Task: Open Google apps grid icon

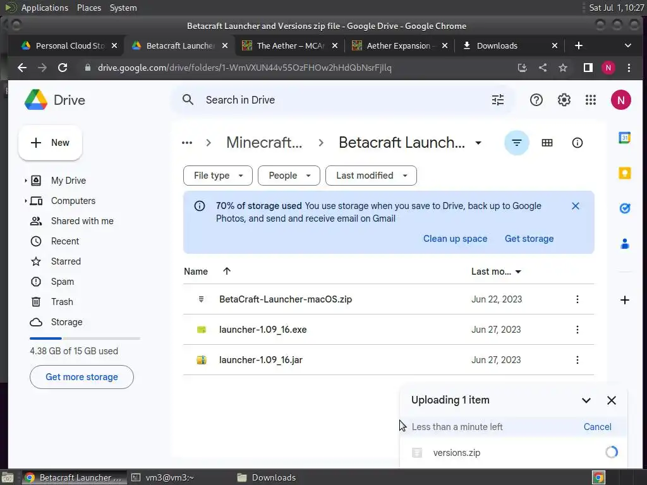Action: click(x=591, y=100)
